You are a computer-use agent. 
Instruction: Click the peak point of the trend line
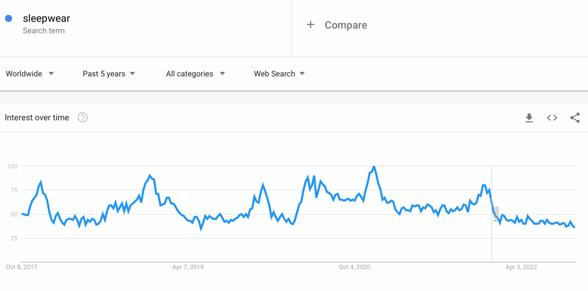click(x=373, y=167)
